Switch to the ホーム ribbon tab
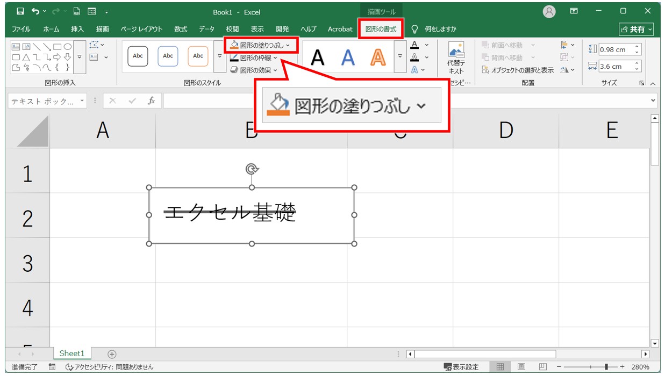This screenshot has height=376, width=665. coord(51,29)
